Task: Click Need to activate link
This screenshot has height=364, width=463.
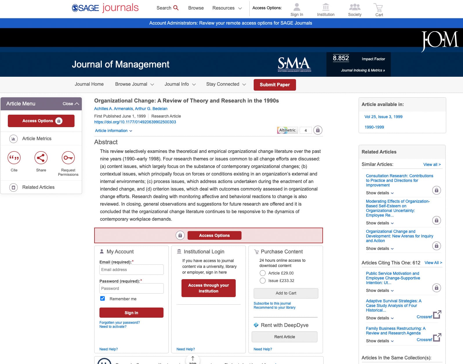Action: point(113,327)
